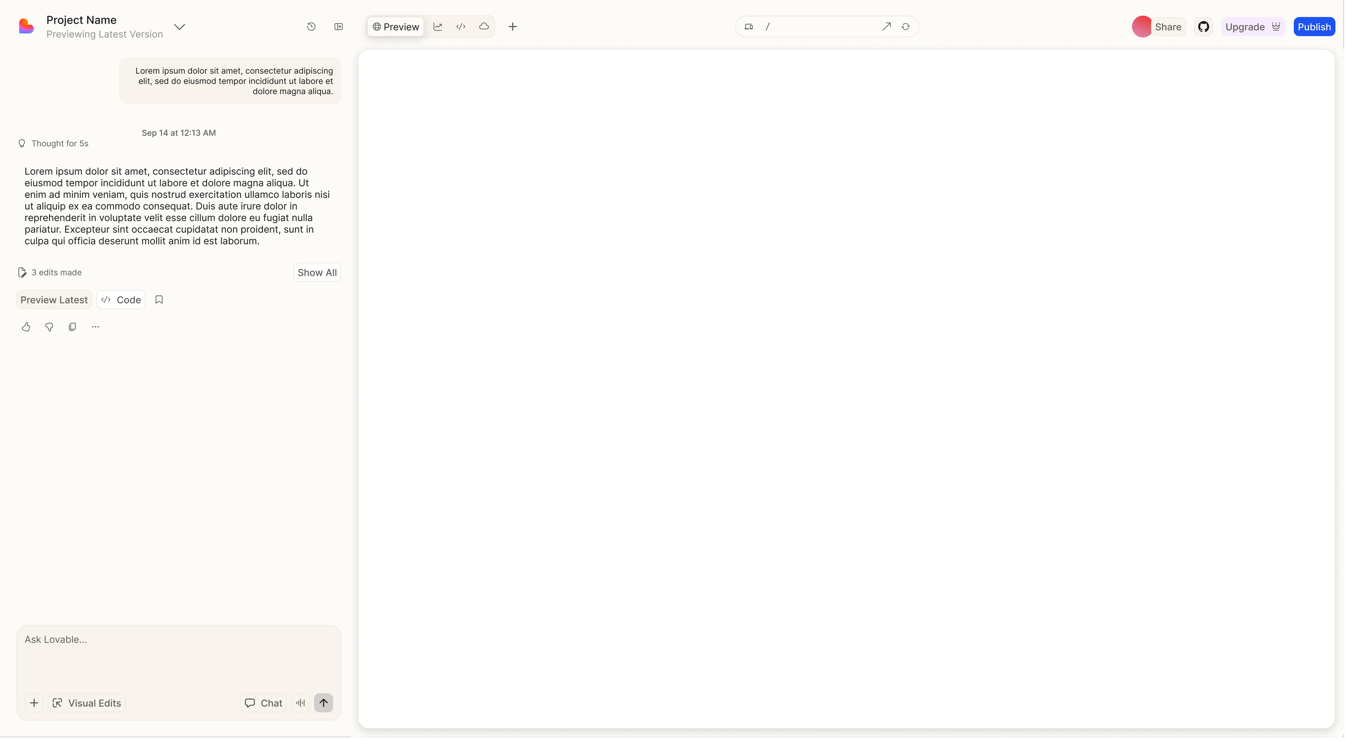The height and width of the screenshot is (741, 1345).
Task: Expand Project Name dropdown chevron
Action: [x=180, y=27]
